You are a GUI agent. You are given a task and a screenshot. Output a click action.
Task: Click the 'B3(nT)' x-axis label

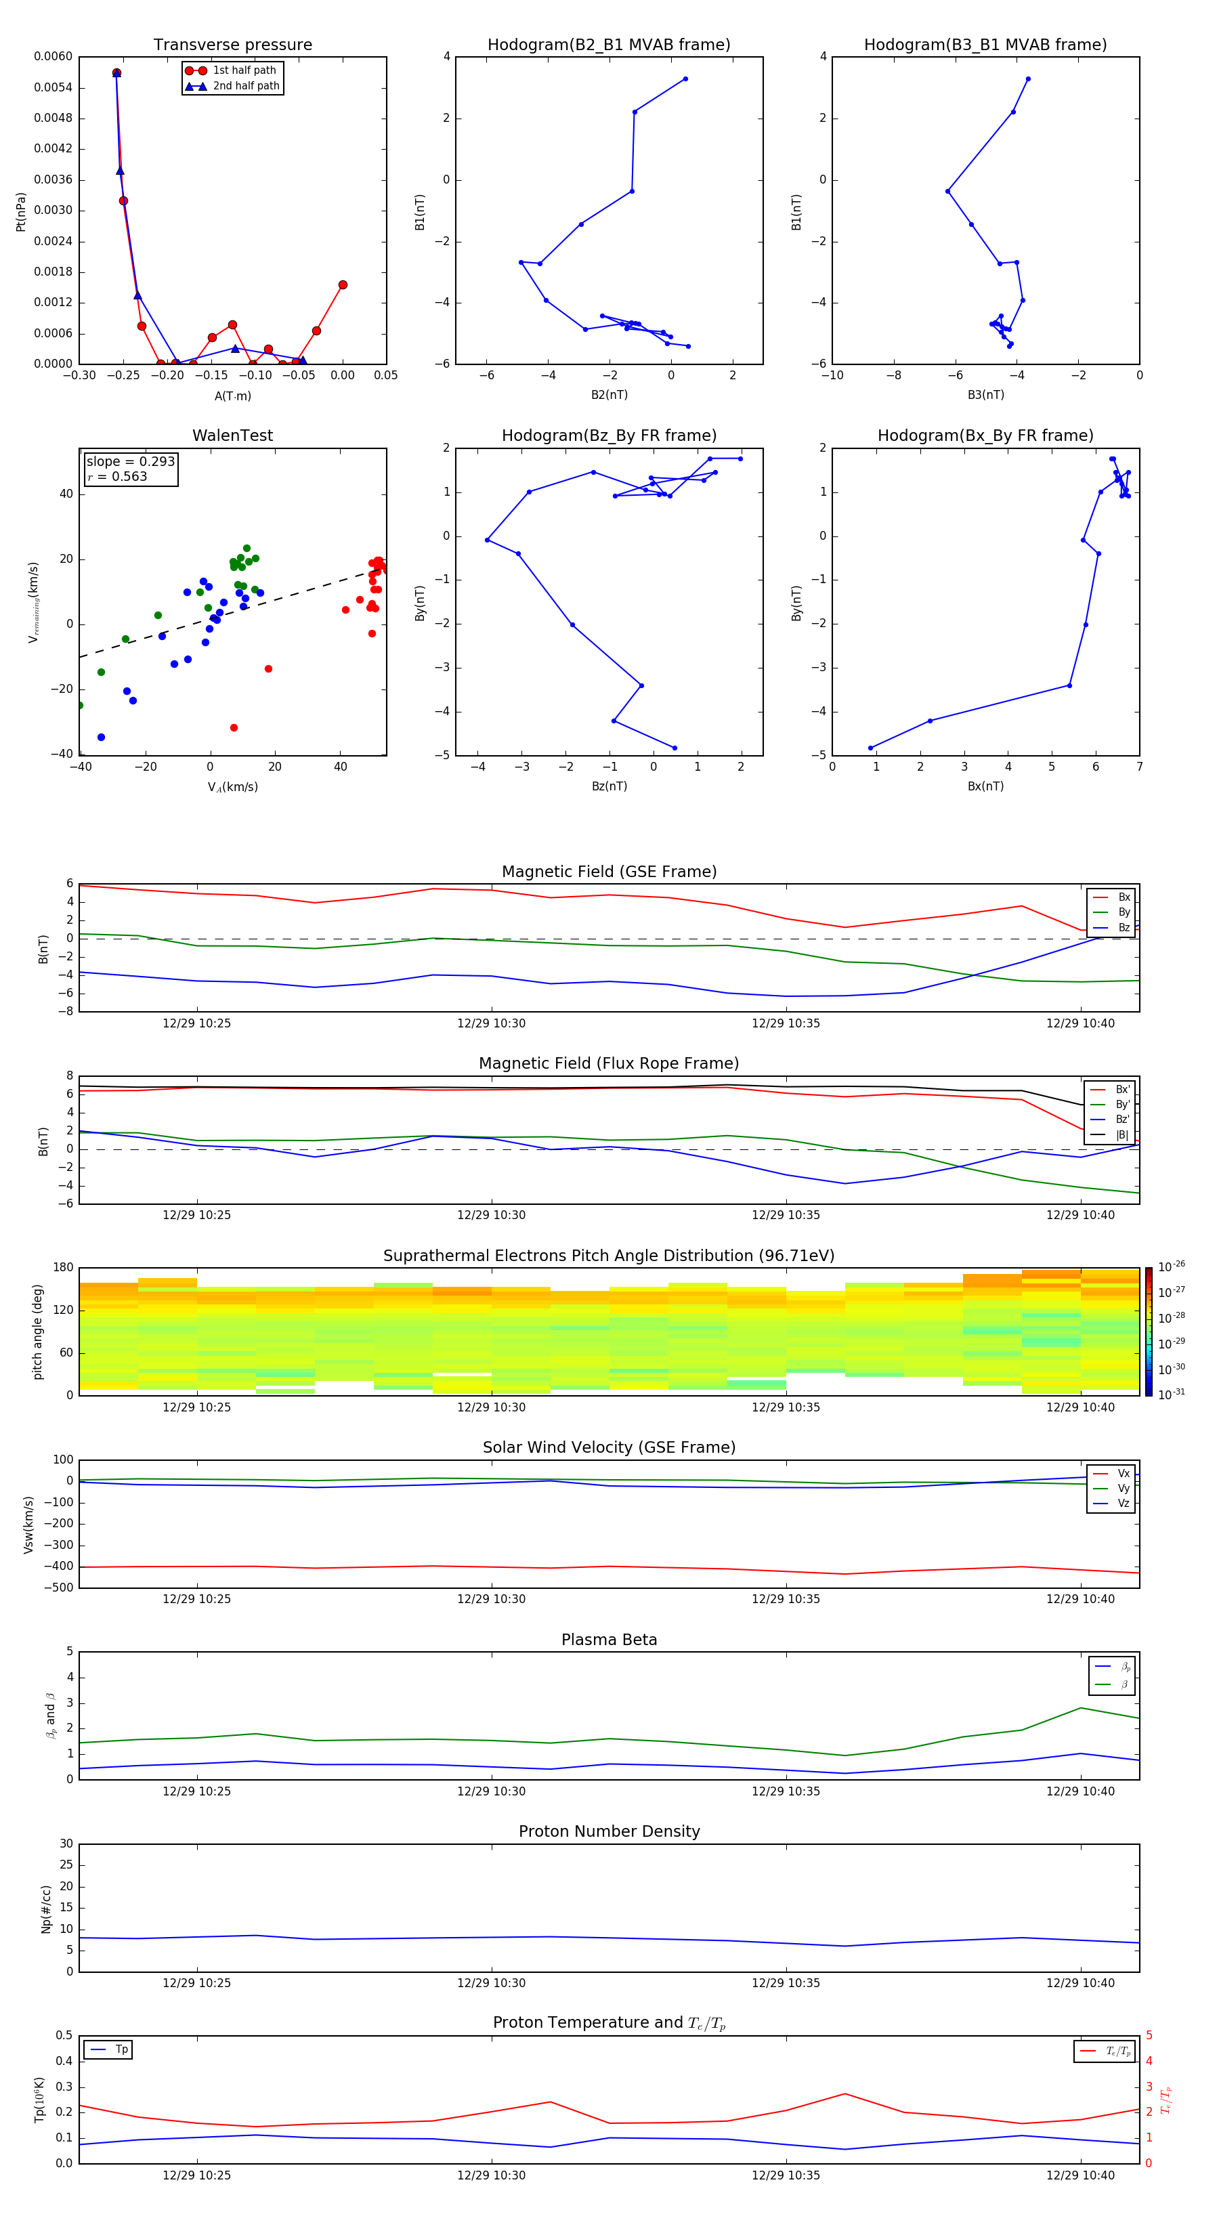click(985, 395)
